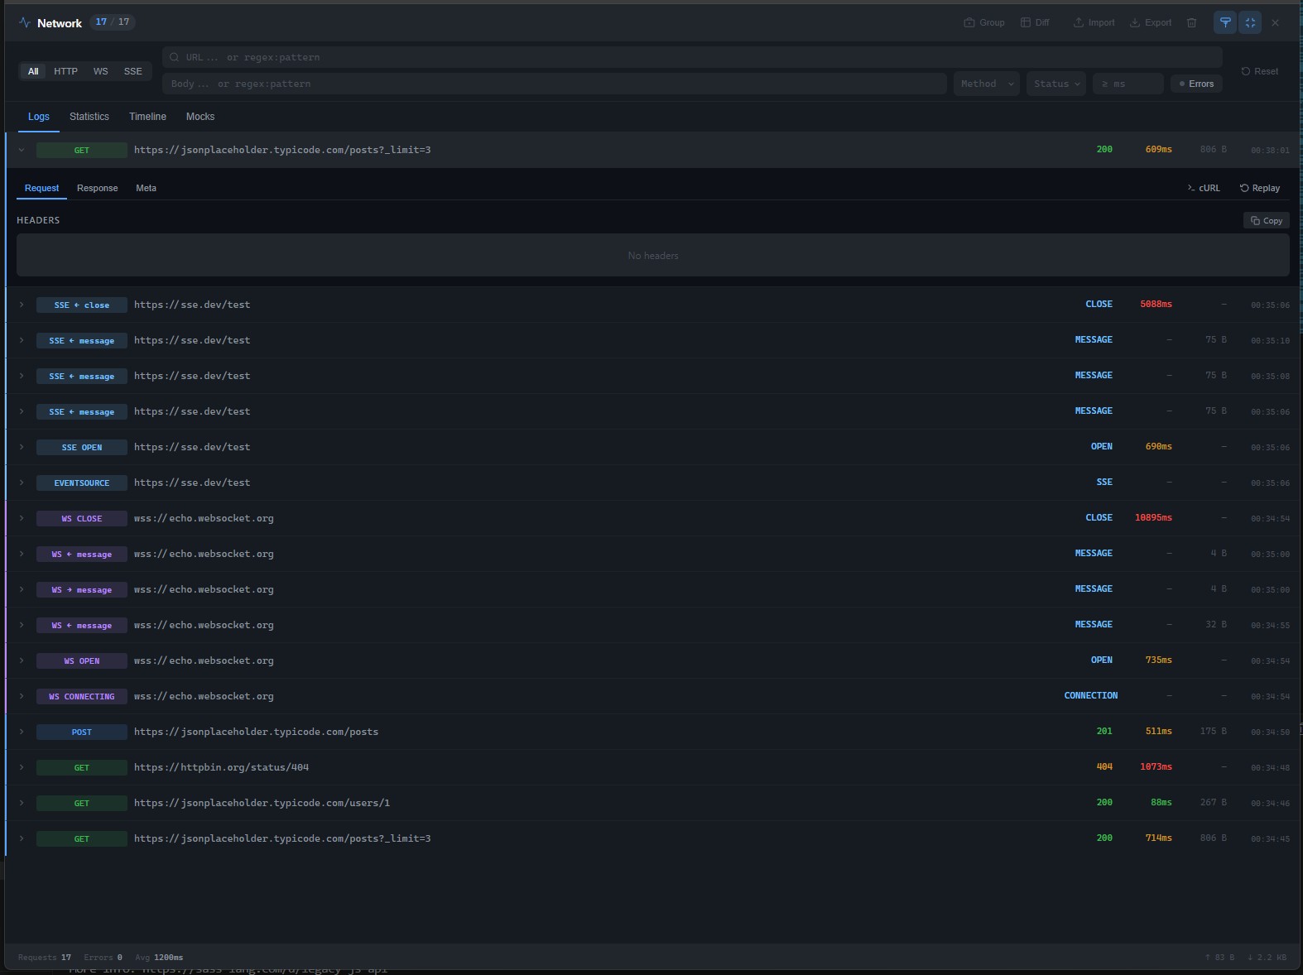Copy request as cURL command
The height and width of the screenshot is (975, 1303).
tap(1203, 188)
